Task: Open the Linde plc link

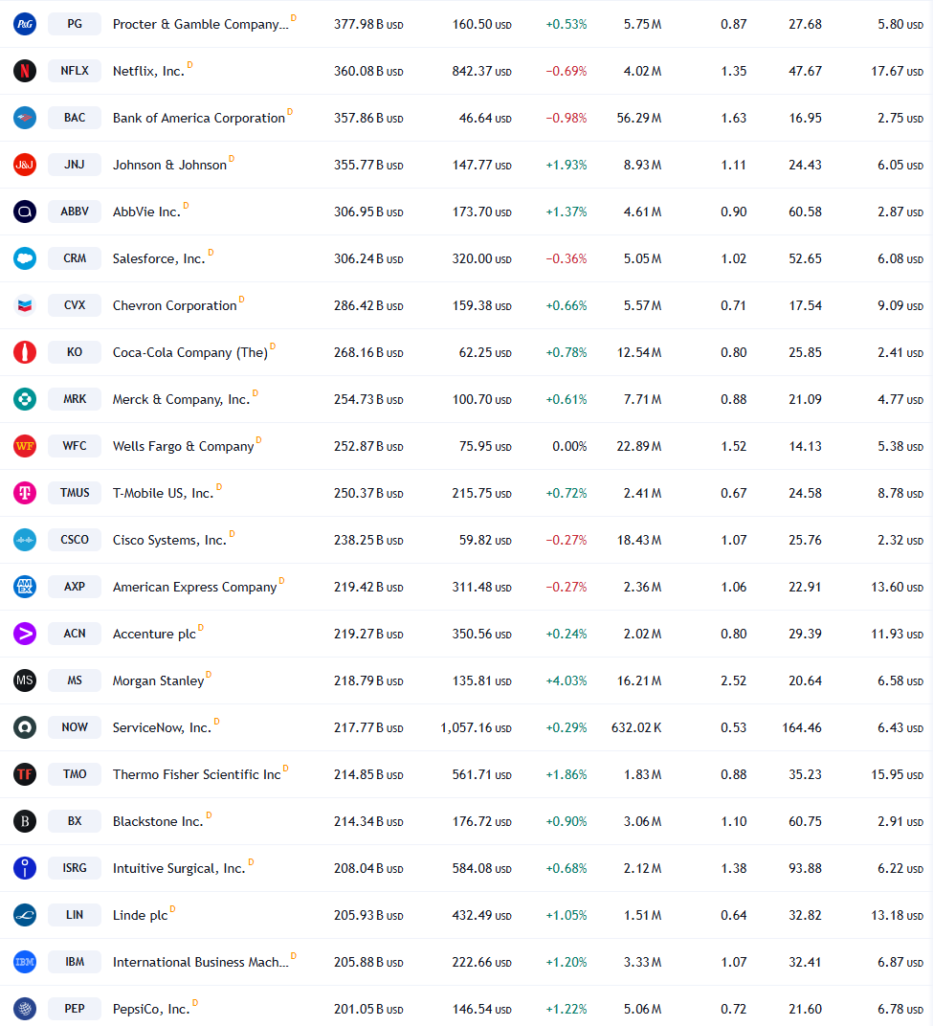Action: [x=140, y=915]
